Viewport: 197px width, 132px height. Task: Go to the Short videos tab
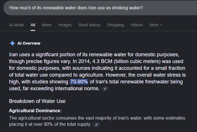click(89, 25)
